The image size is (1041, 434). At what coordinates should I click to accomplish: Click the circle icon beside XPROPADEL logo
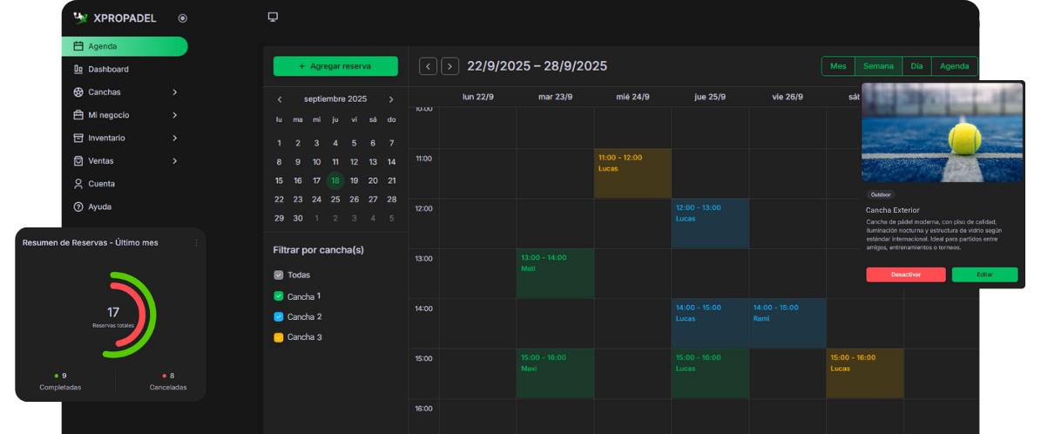tap(182, 18)
